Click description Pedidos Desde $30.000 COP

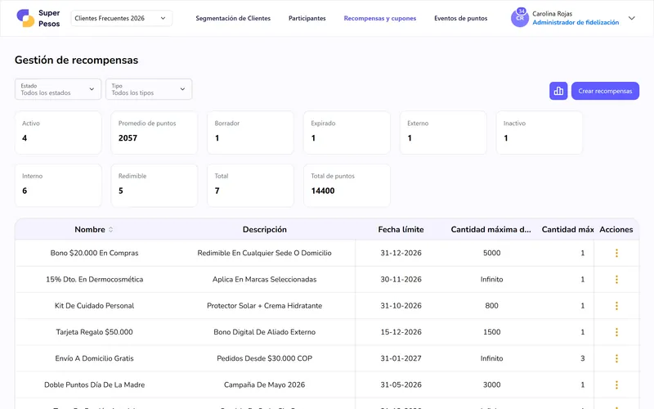click(264, 358)
